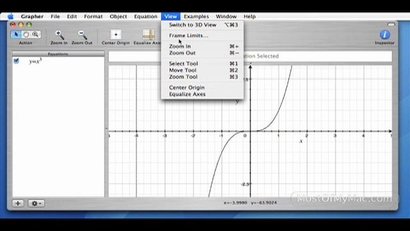Click the Zoom Out toolbar icon
Viewport: 410px width, 231px height.
82,35
